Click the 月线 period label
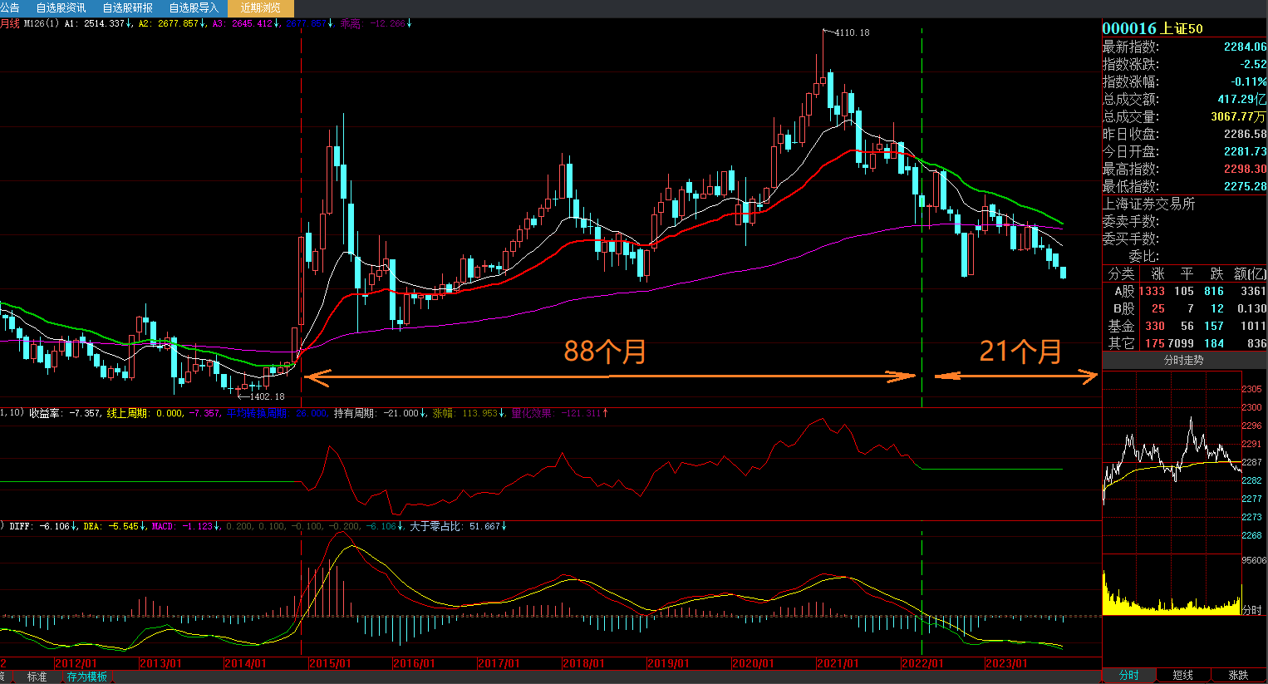 click(x=10, y=23)
